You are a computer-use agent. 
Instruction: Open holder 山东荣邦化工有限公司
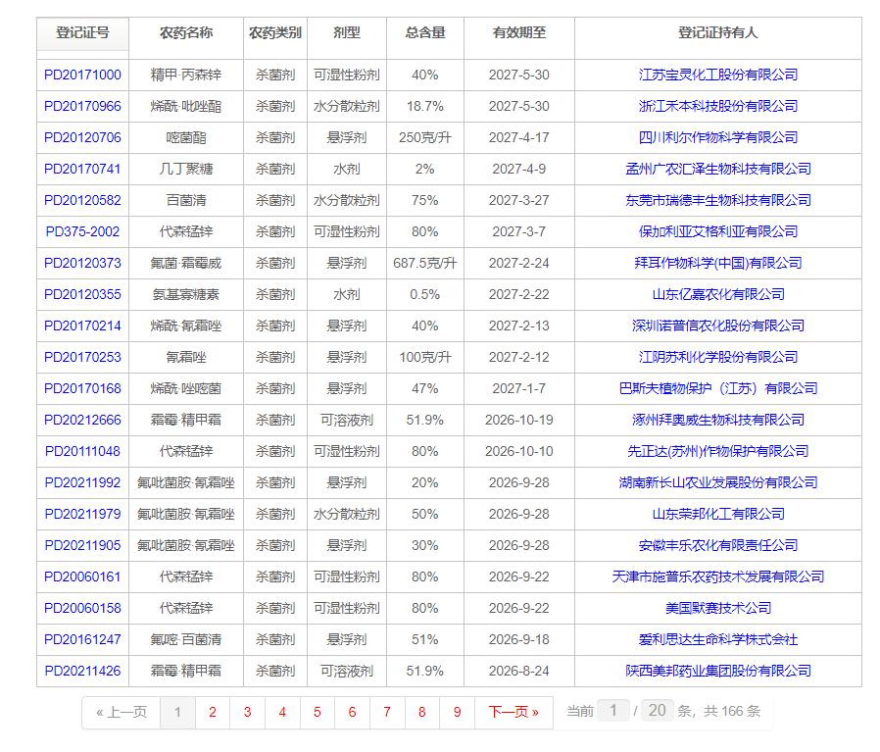tap(718, 515)
